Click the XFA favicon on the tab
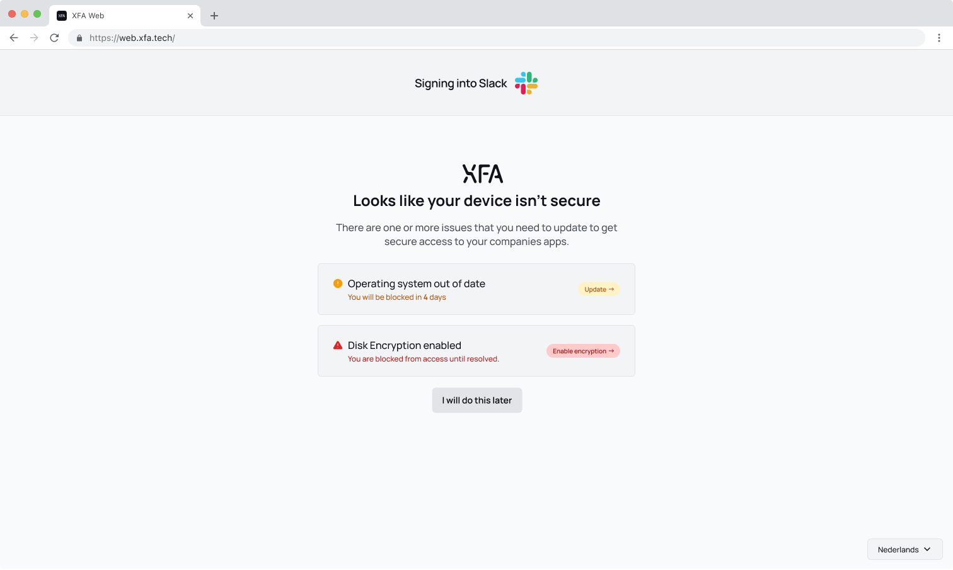The width and height of the screenshot is (953, 570). click(62, 16)
